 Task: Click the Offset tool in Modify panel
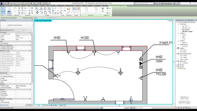(41, 9)
